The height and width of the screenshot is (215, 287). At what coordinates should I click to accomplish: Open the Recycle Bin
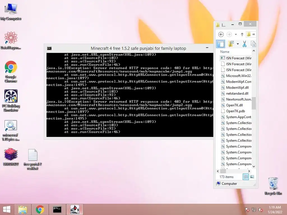point(273,186)
